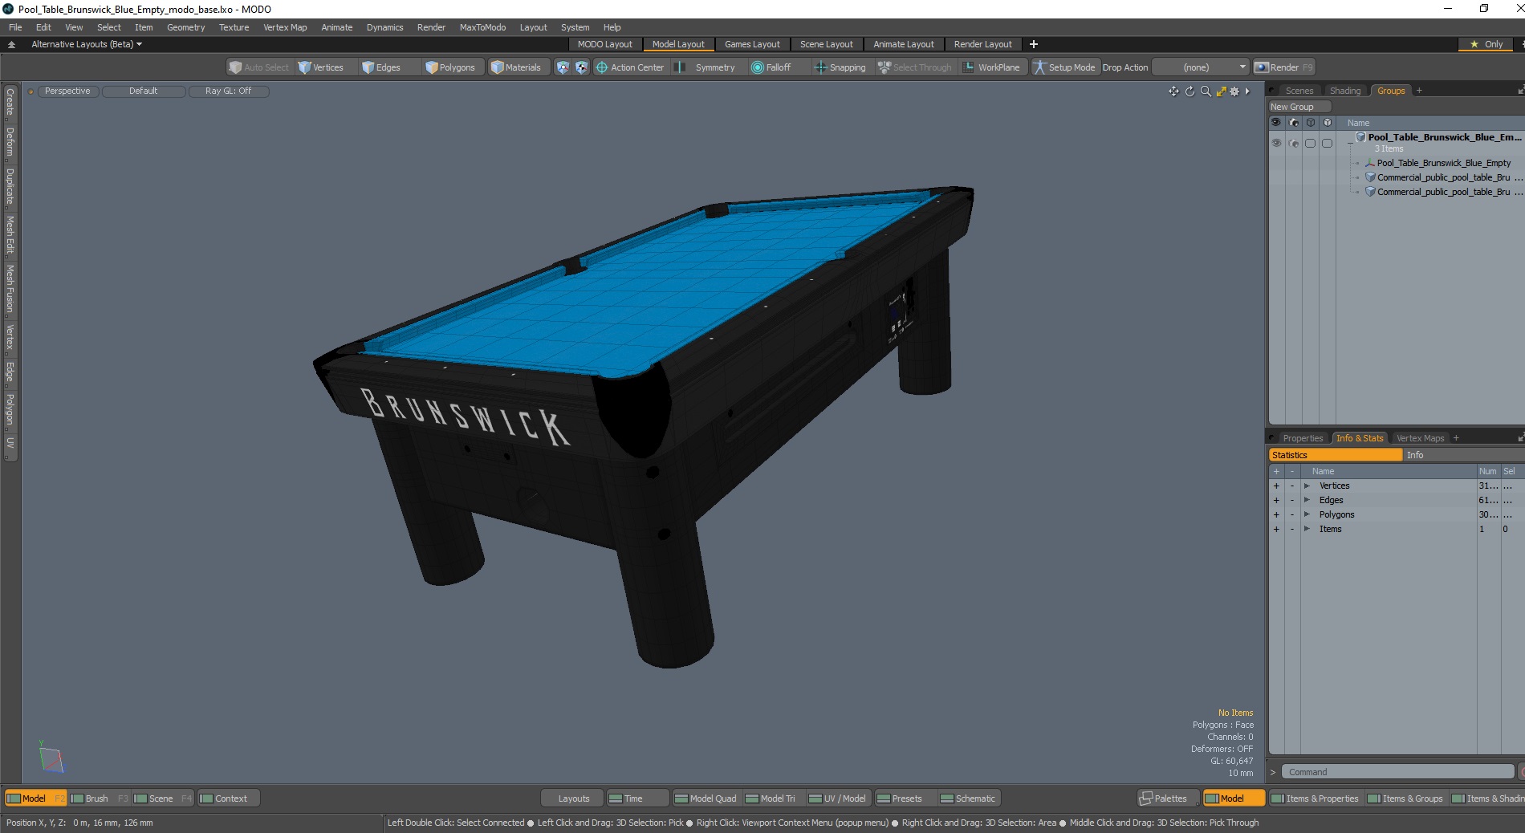This screenshot has width=1525, height=833.
Task: Switch to the Games Layout tab
Action: 752,44
